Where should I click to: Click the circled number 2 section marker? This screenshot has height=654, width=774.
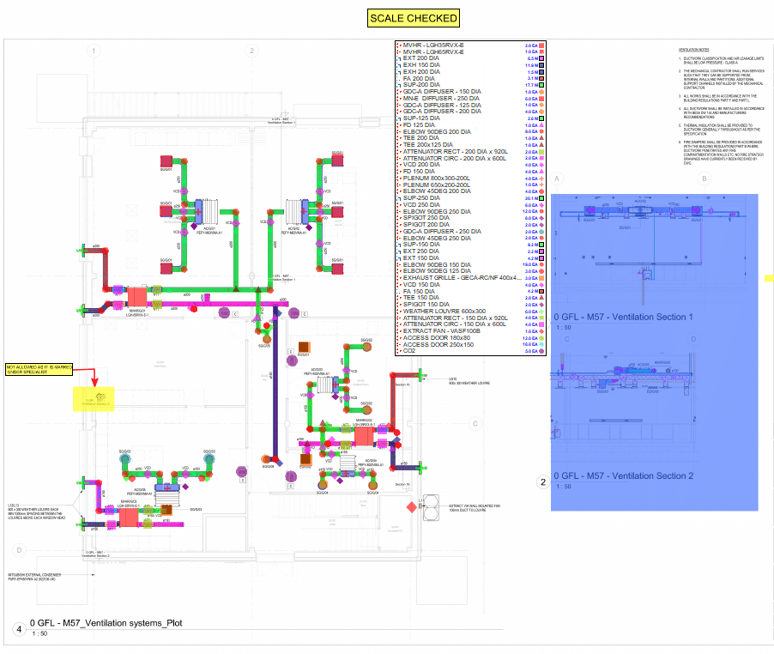tap(542, 482)
